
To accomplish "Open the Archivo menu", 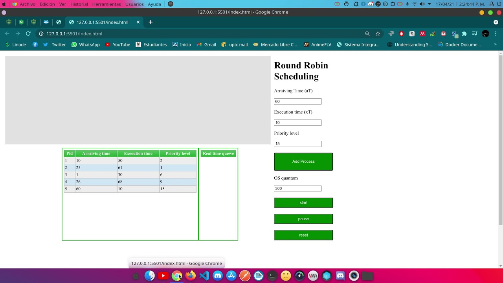I will (x=28, y=4).
